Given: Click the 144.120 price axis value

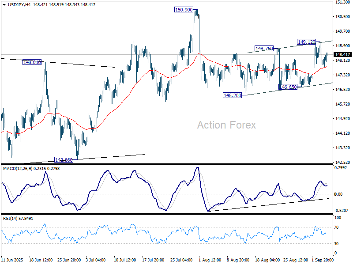Looking at the screenshot, I should pyautogui.click(x=343, y=133).
